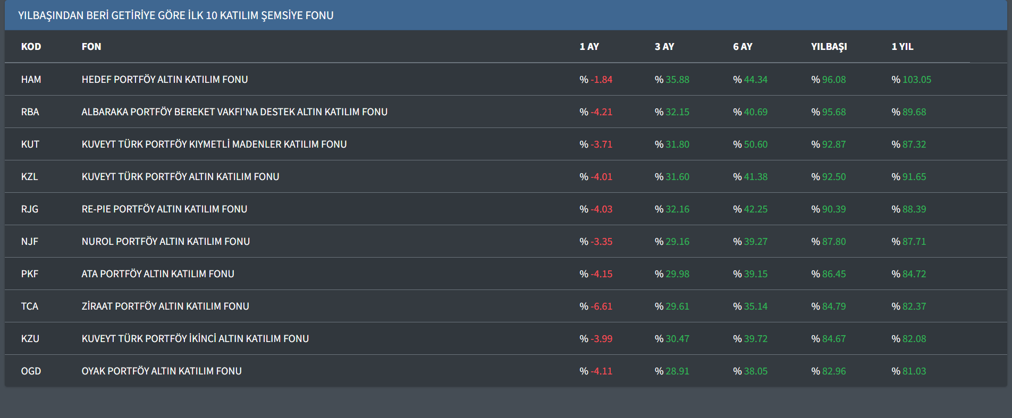Open RE-PIE PORTFÖY ALTIN KATILIM FONU
Screen dimensions: 1012x418
coord(164,209)
